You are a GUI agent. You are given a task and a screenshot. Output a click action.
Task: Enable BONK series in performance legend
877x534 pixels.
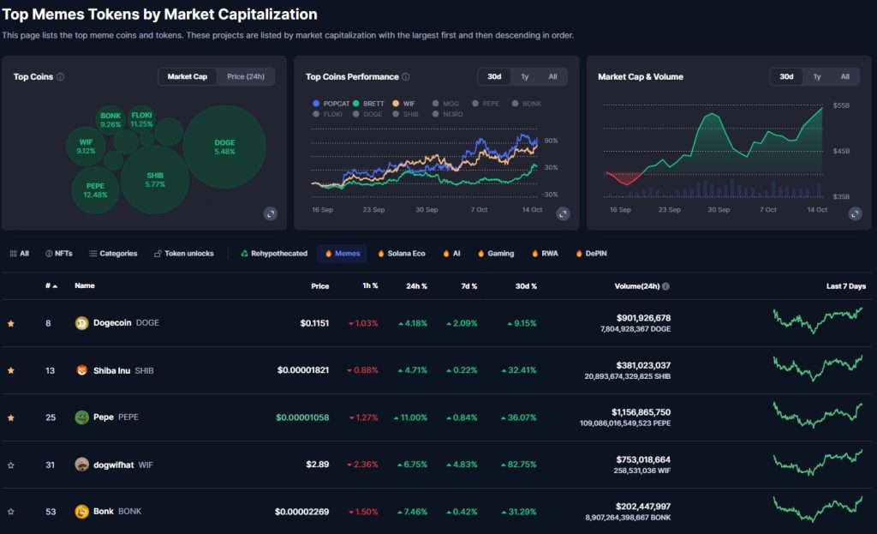527,104
